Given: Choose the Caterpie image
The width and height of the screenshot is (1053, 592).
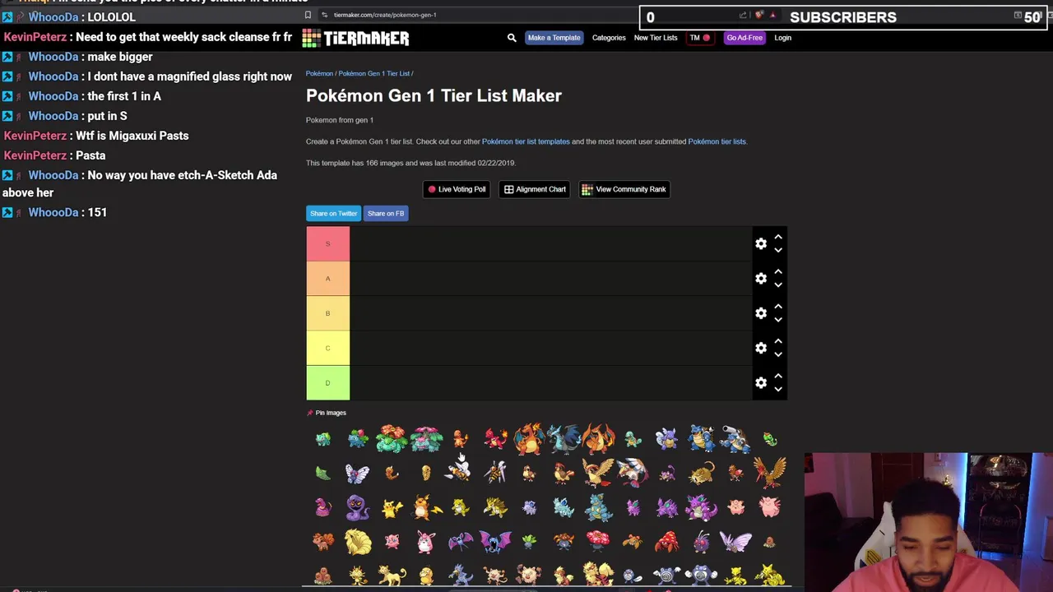Looking at the screenshot, I should coord(769,439).
